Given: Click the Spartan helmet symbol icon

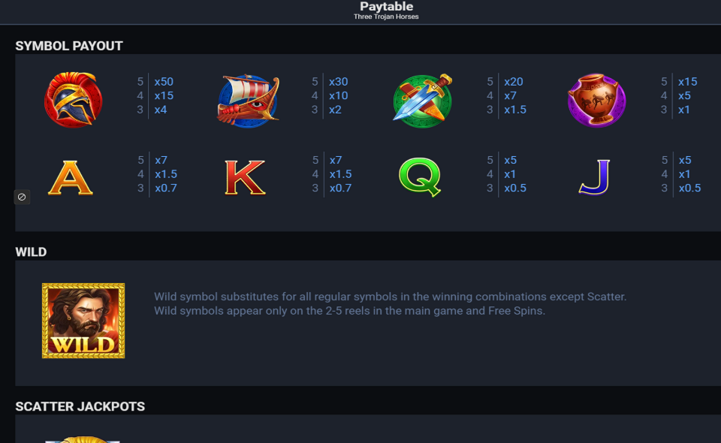Looking at the screenshot, I should pyautogui.click(x=73, y=100).
